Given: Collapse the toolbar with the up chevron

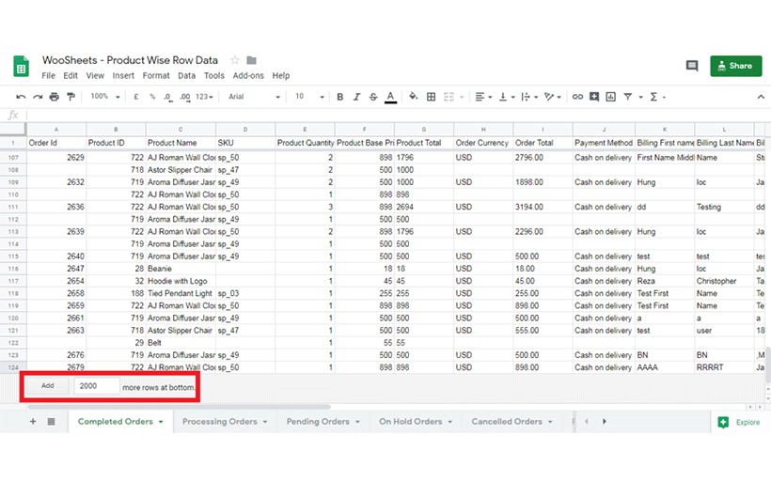Looking at the screenshot, I should point(761,97).
